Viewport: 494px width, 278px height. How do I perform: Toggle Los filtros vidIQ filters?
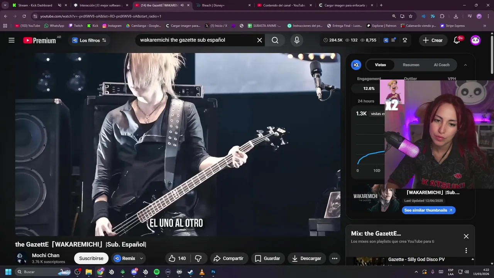pyautogui.click(x=89, y=40)
